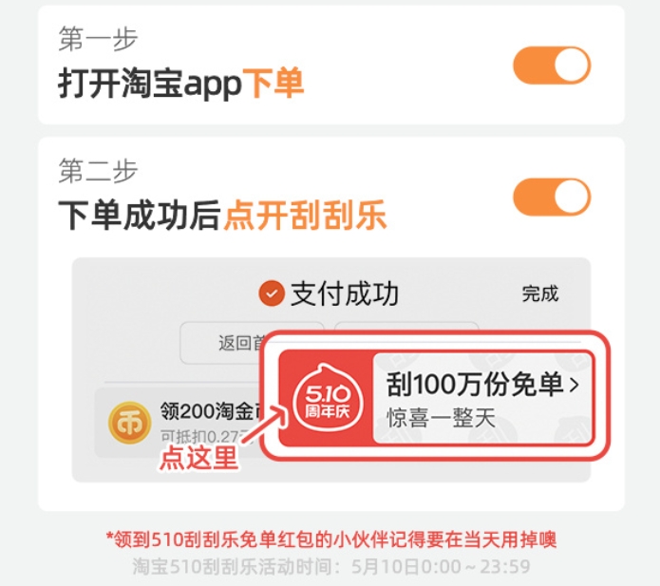
Task: Click the red 点这里 label
Action: (x=198, y=458)
